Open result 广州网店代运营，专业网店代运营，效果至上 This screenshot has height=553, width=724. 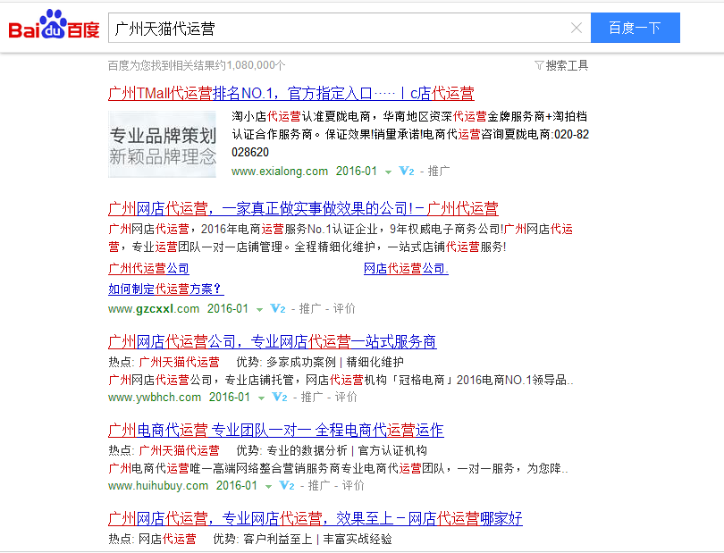coord(316,519)
